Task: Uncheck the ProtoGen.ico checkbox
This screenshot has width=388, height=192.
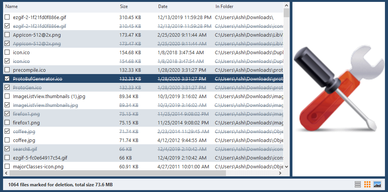Action: click(x=7, y=87)
